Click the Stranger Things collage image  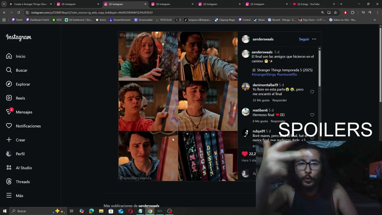[178, 106]
